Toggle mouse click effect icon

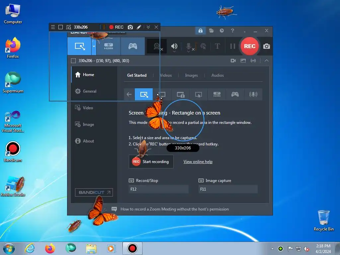(203, 46)
